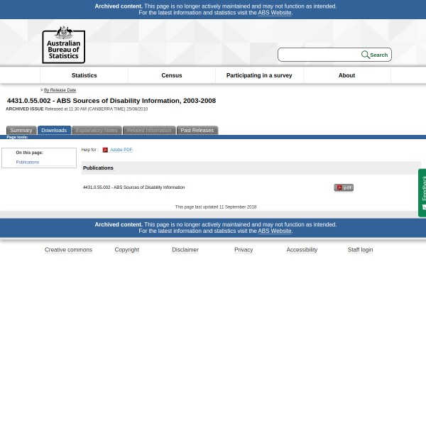Select the Downloads tab
This screenshot has width=426, height=426.
pyautogui.click(x=53, y=131)
